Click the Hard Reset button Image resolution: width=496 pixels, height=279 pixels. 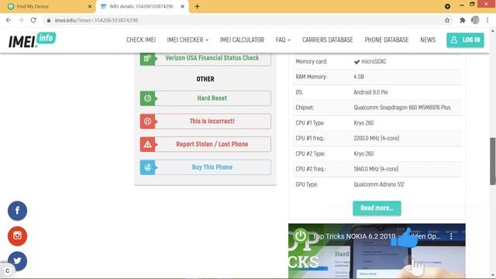point(205,98)
